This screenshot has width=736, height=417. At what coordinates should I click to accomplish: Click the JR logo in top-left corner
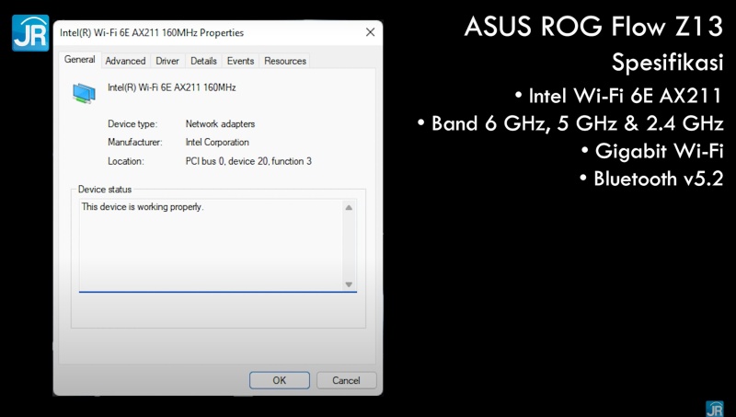pos(30,33)
